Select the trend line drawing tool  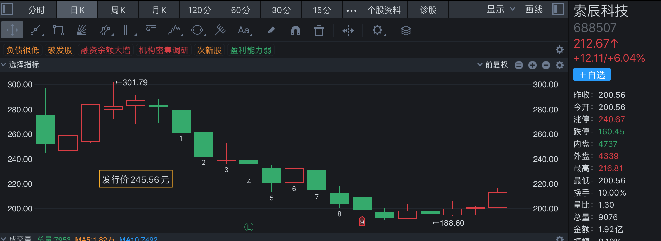coord(36,31)
